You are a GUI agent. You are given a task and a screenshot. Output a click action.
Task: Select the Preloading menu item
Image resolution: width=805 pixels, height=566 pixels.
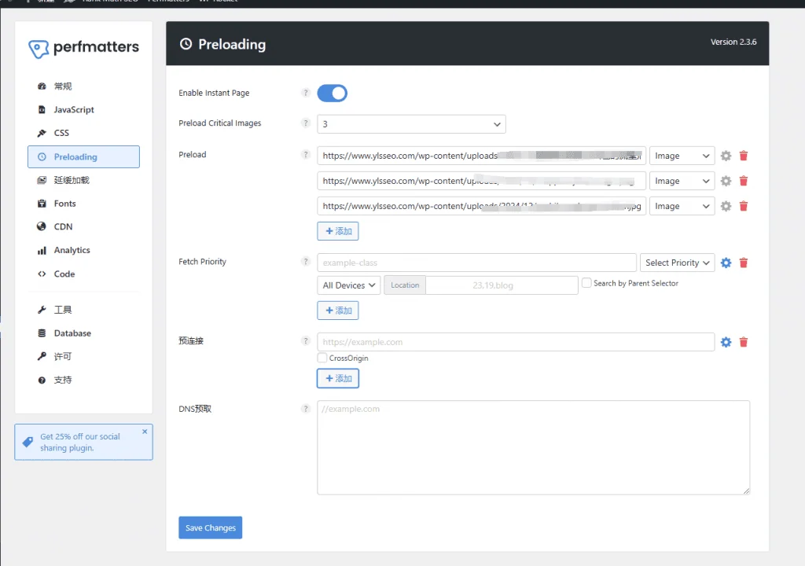click(83, 156)
